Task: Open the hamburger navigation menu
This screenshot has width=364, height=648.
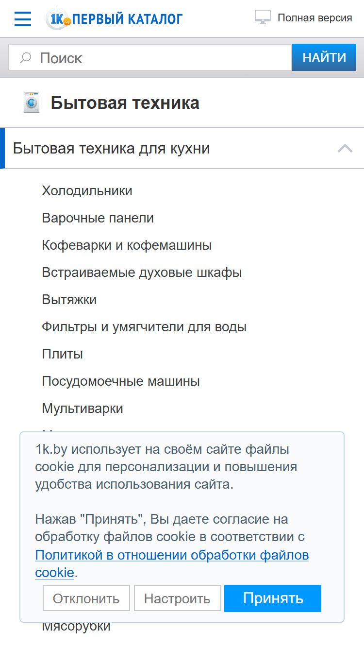Action: 23,18
